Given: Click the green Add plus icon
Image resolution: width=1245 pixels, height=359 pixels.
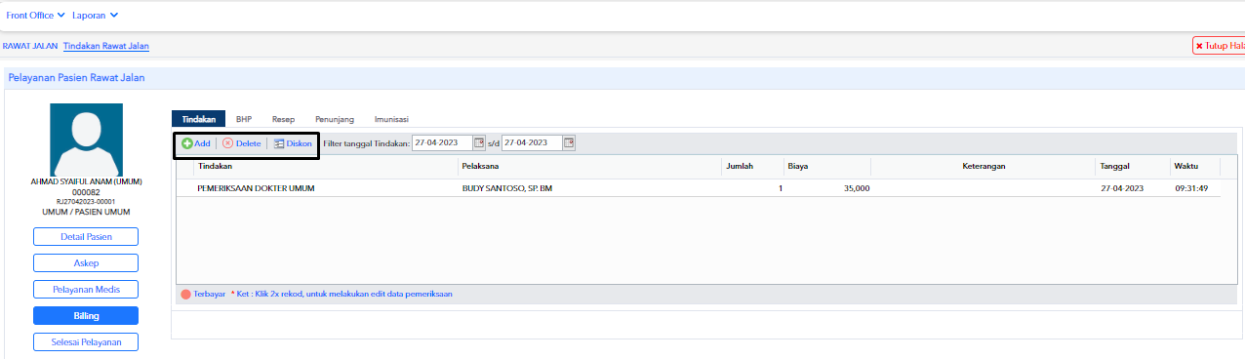Looking at the screenshot, I should click(x=187, y=143).
